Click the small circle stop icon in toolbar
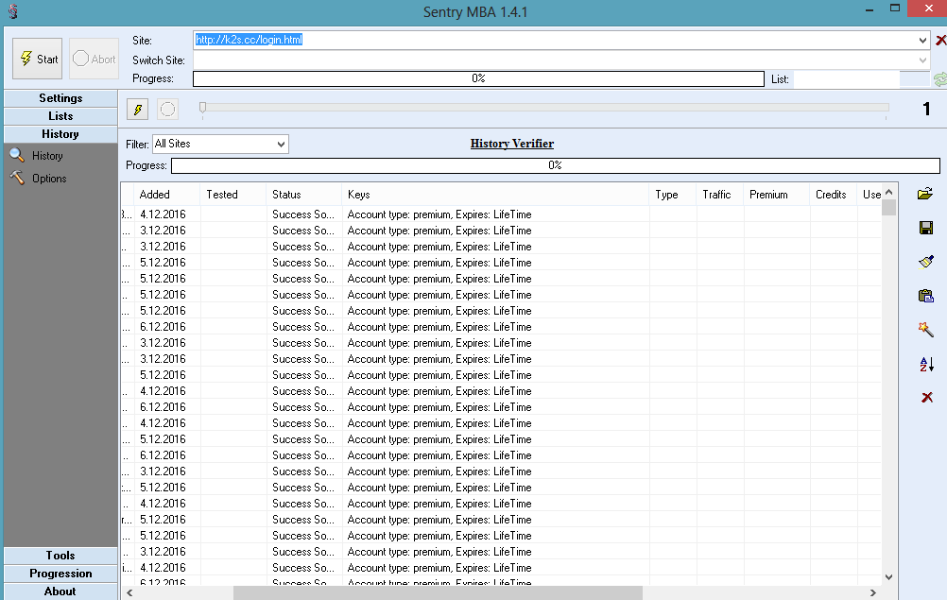This screenshot has height=600, width=947. [168, 110]
